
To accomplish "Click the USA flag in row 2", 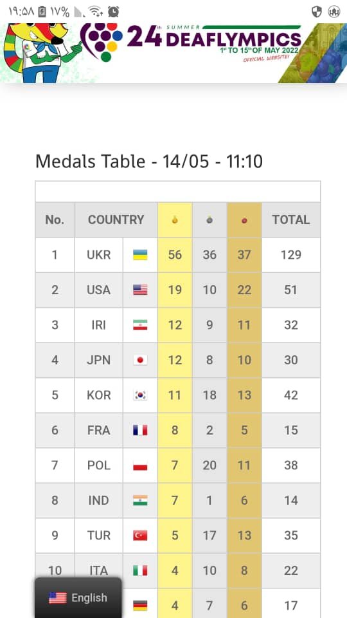I will (140, 290).
